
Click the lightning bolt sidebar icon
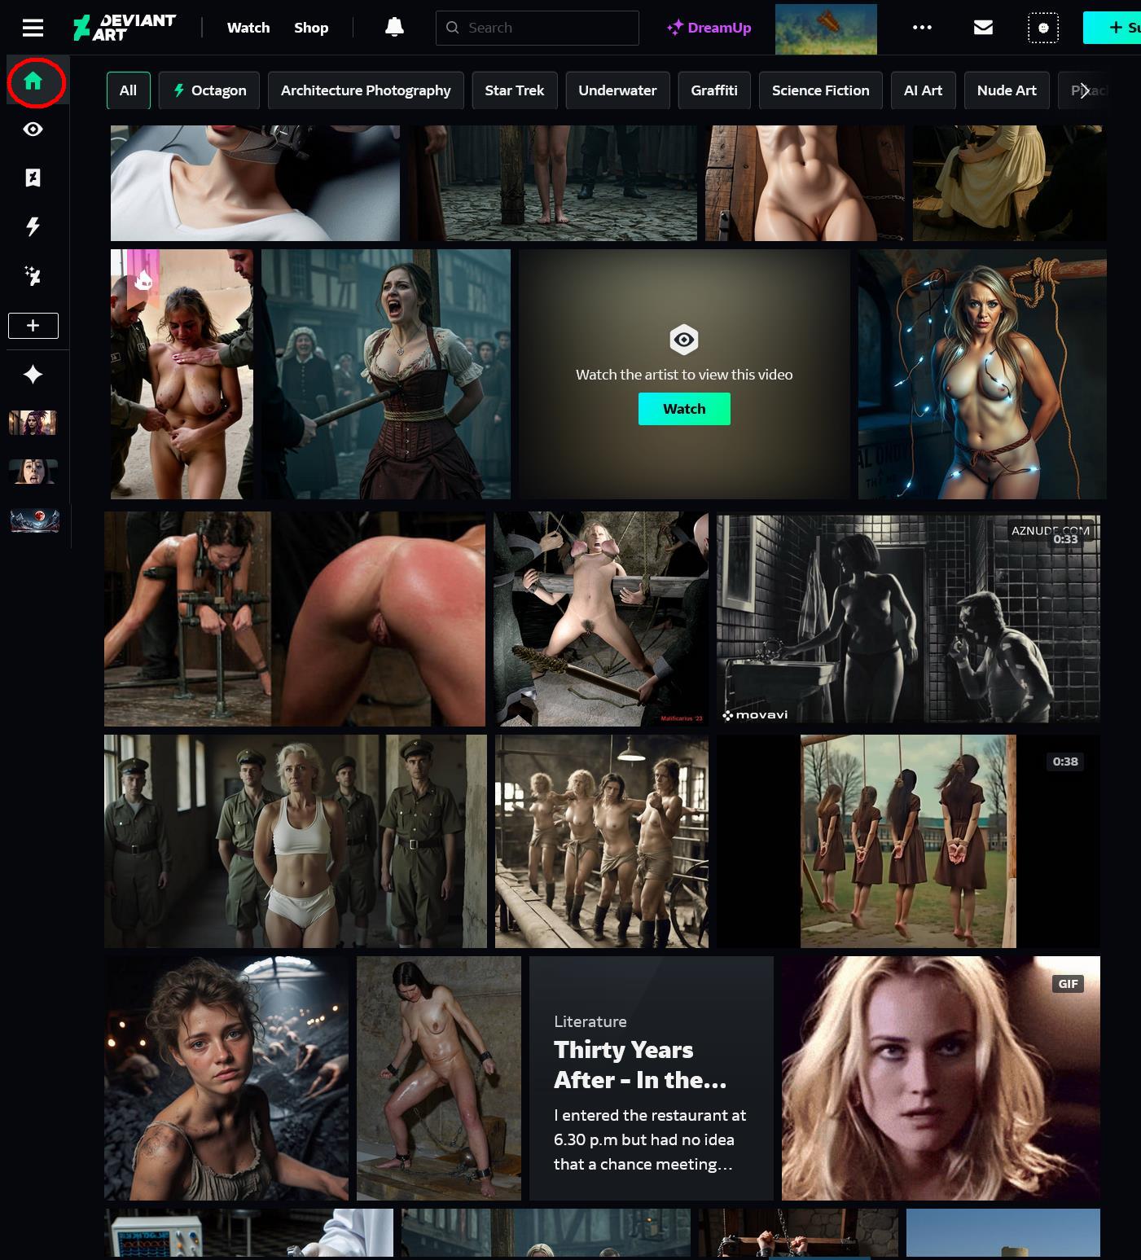(x=33, y=226)
